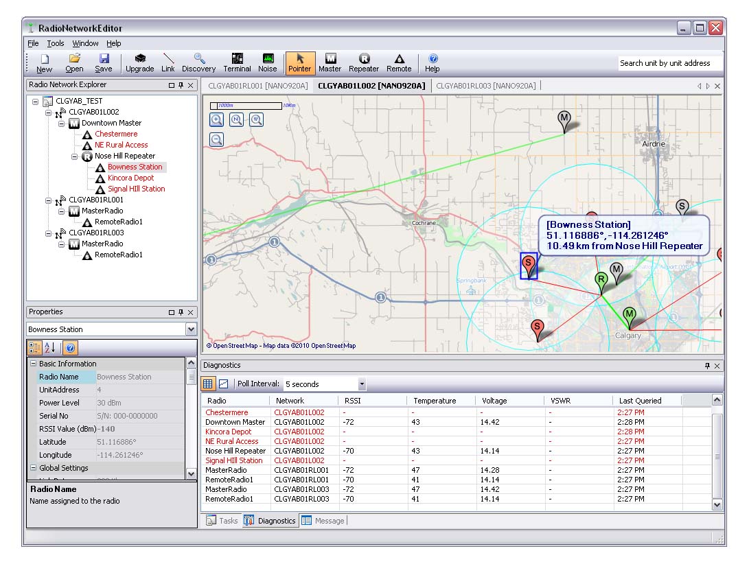Open the Poll Interval dropdown
The width and height of the screenshot is (749, 564).
[x=362, y=384]
